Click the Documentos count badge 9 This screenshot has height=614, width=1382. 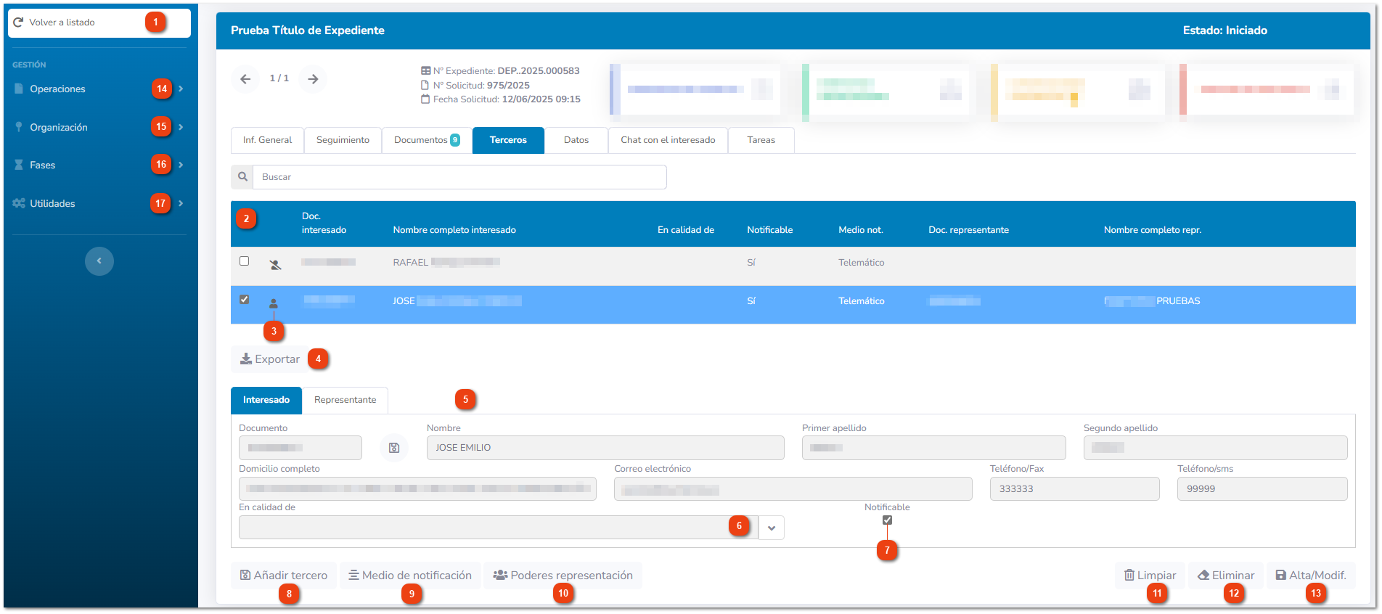click(x=455, y=140)
